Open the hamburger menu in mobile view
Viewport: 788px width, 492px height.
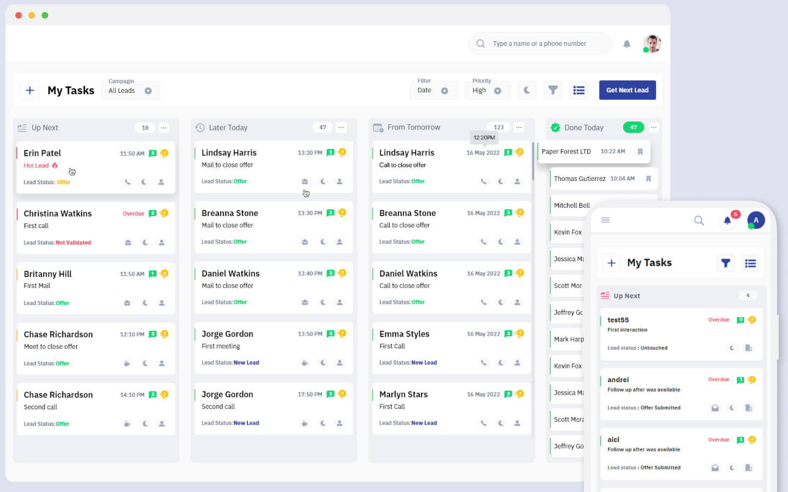pyautogui.click(x=605, y=220)
